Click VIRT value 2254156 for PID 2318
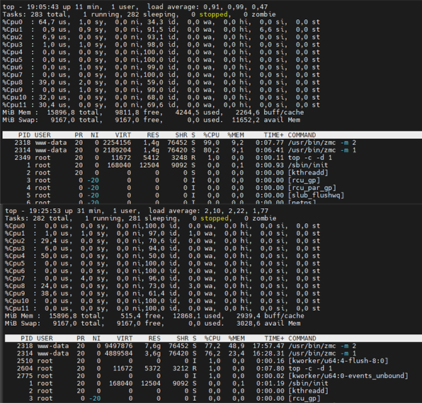 tap(117, 142)
